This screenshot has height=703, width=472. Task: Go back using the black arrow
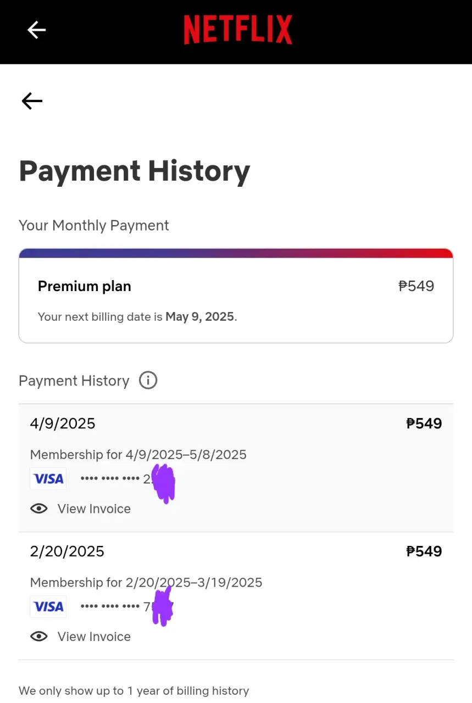coord(32,101)
